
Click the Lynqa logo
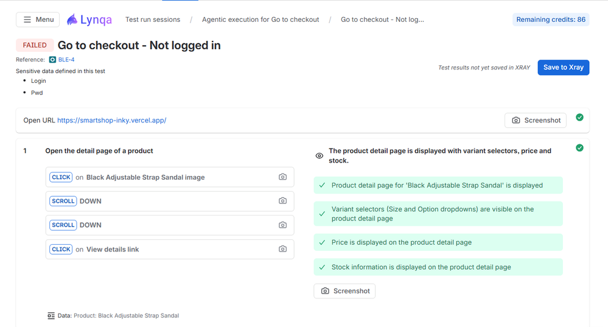point(89,19)
